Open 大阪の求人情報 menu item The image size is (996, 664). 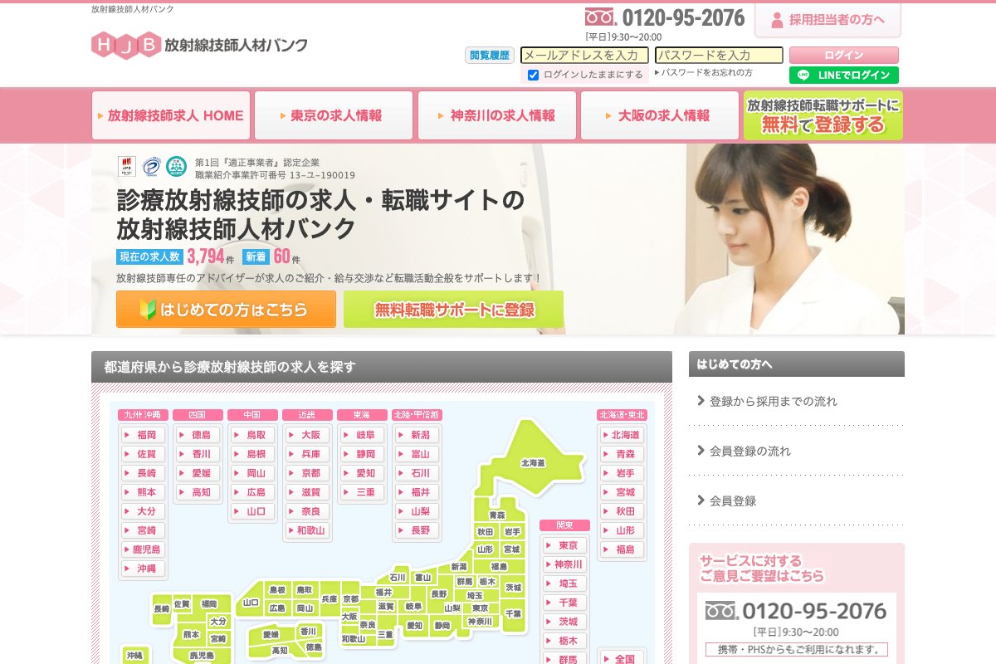pos(659,115)
